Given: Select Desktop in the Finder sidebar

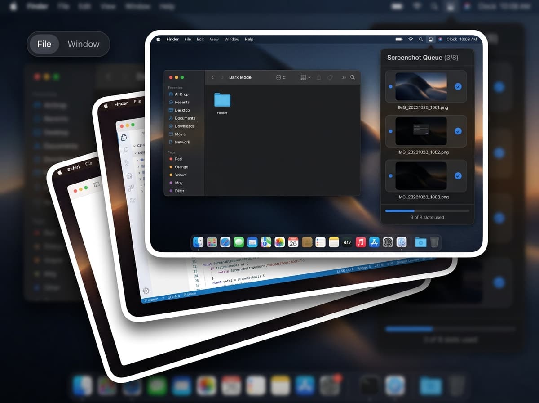Looking at the screenshot, I should click(x=185, y=110).
